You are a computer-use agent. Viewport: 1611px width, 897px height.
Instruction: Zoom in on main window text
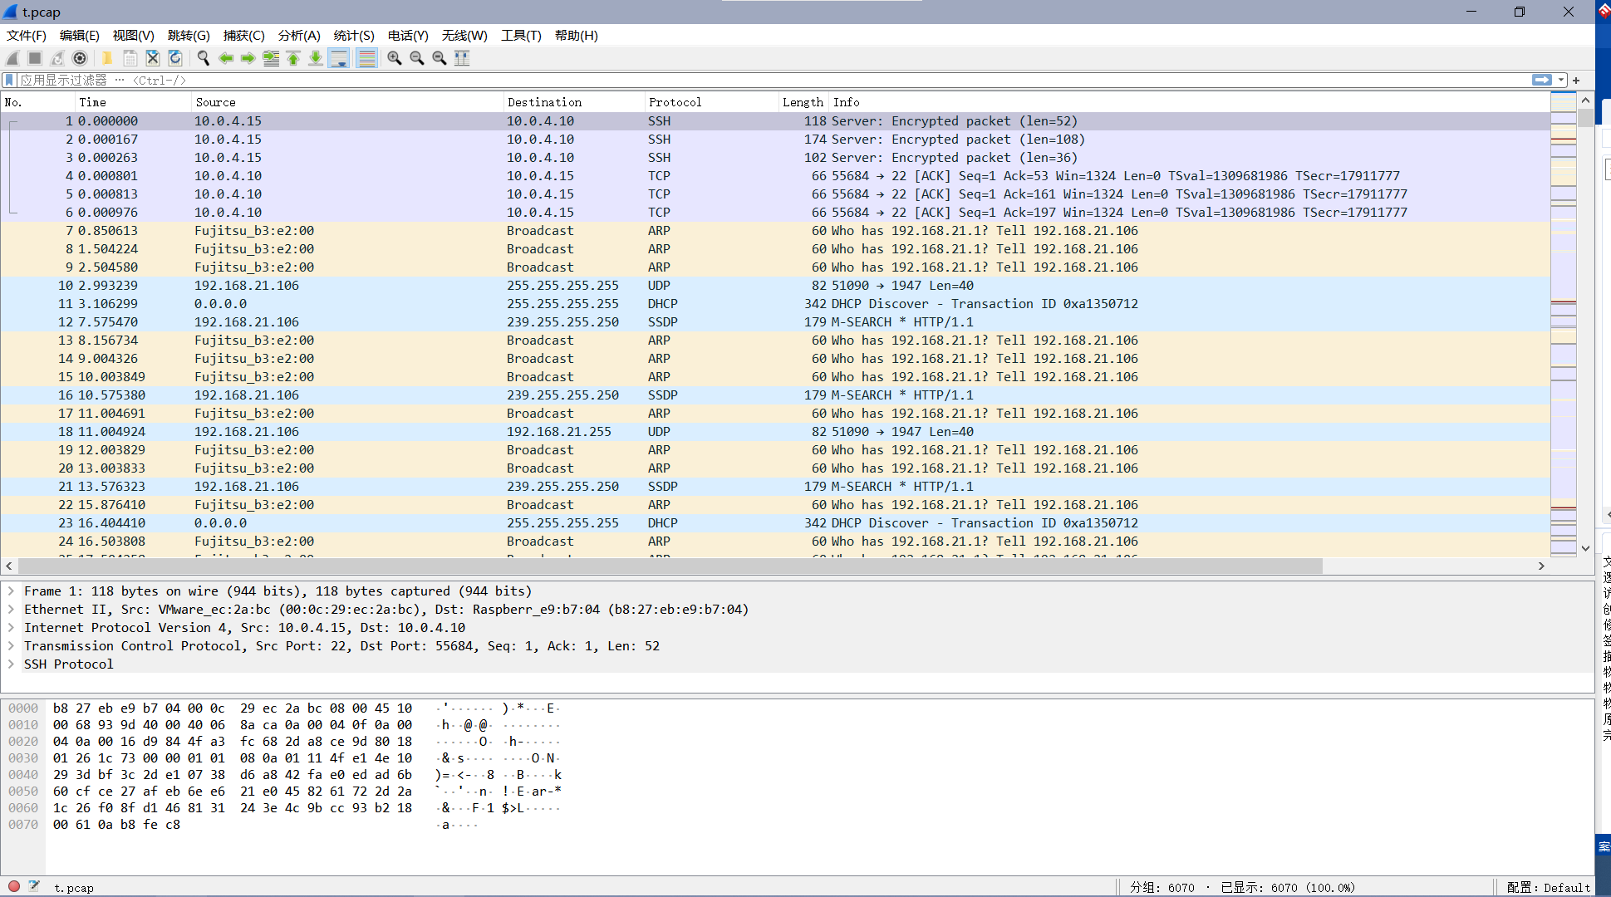395,58
